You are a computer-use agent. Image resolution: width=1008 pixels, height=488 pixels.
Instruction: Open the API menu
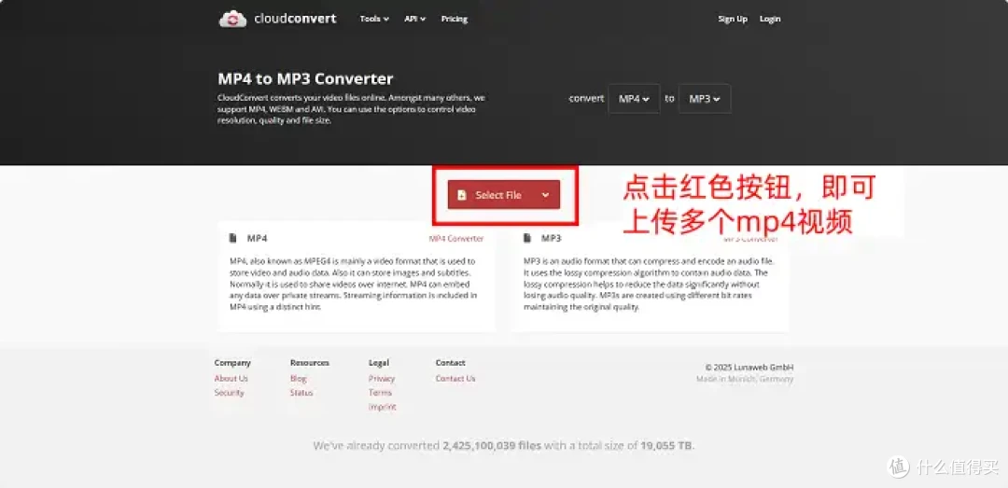point(414,20)
